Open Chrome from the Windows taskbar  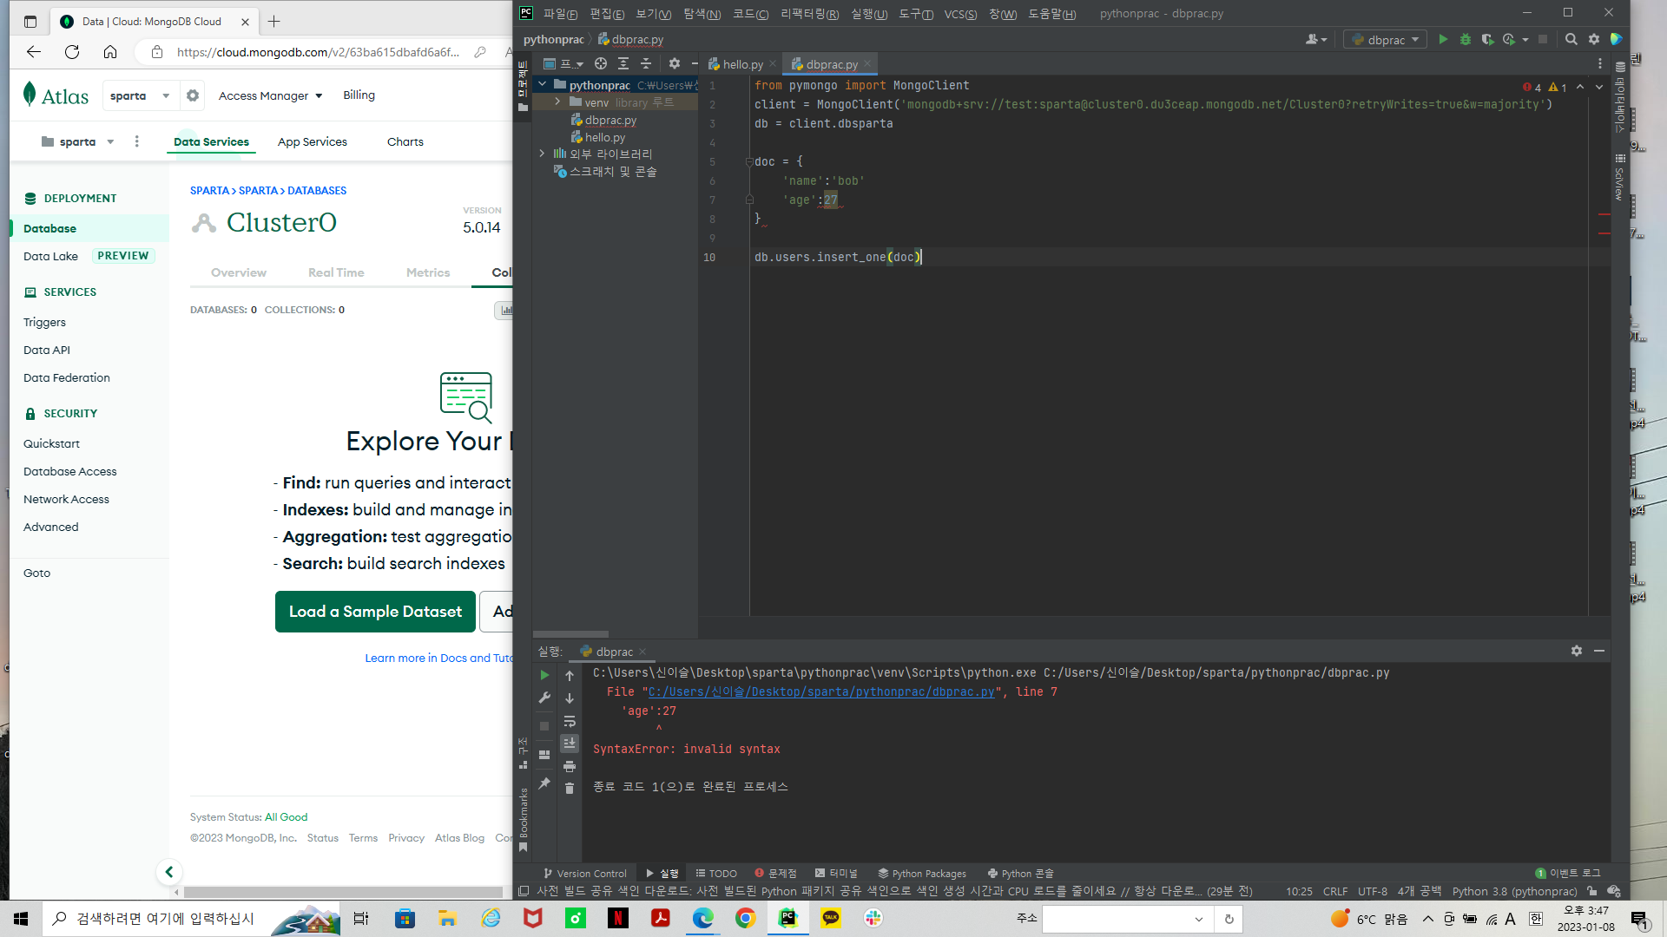coord(746,918)
